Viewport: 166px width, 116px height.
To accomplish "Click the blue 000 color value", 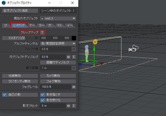I will 67,38.
